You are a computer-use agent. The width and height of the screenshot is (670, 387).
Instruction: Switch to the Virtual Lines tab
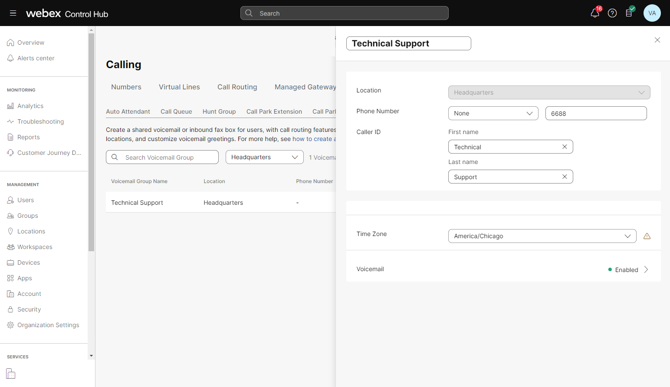coord(179,87)
